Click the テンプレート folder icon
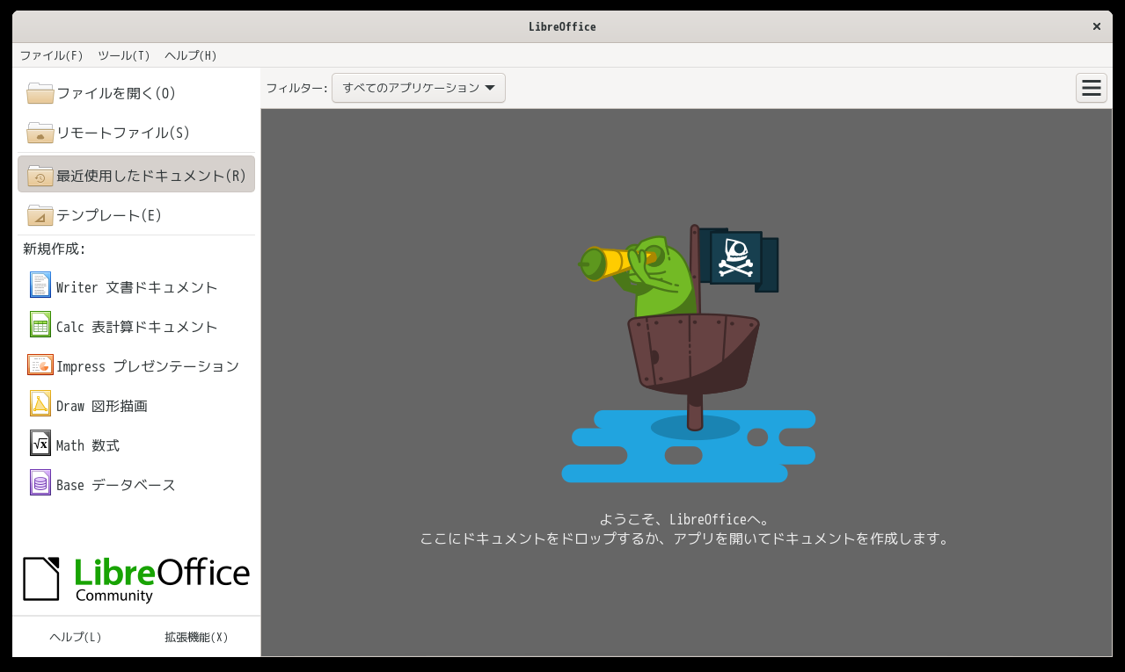This screenshot has width=1125, height=672. click(x=40, y=215)
